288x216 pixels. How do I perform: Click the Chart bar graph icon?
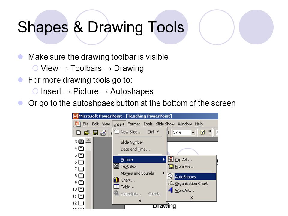tap(116, 180)
